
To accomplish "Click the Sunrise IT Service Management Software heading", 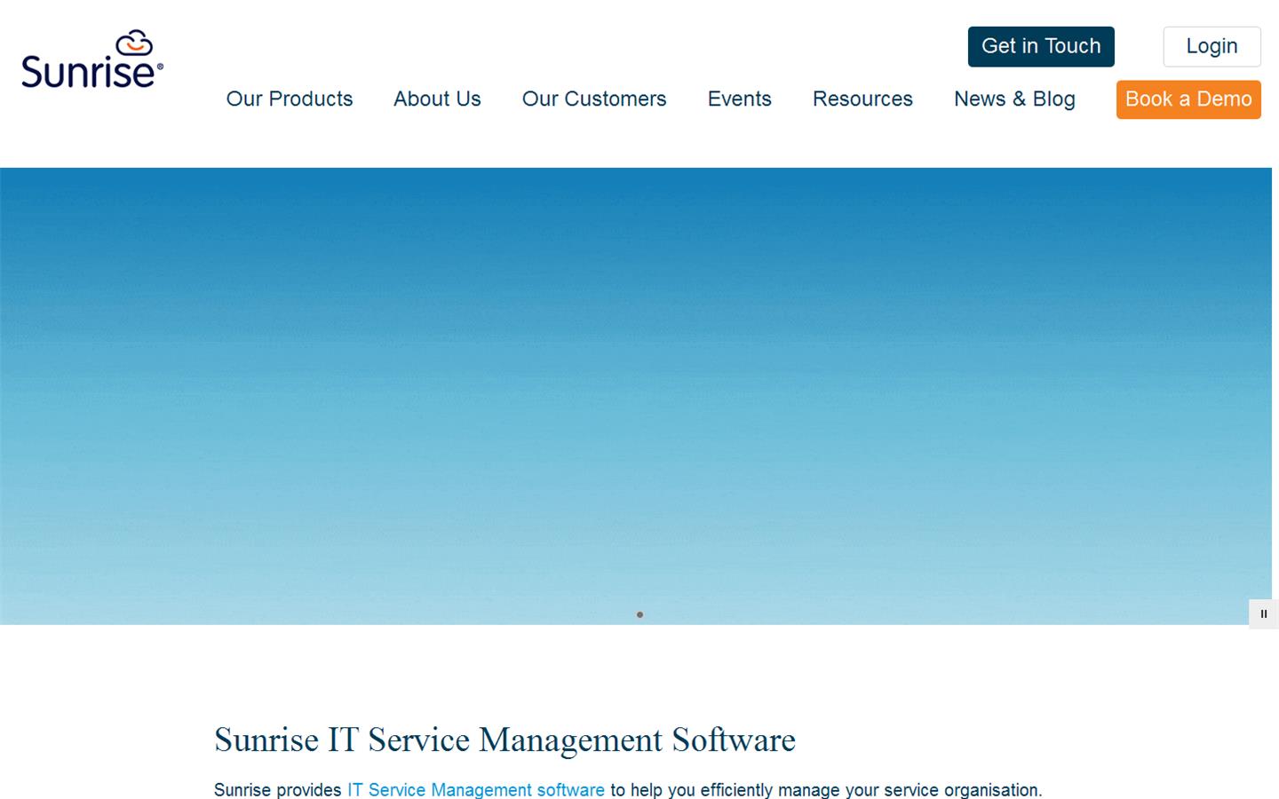I will (504, 740).
